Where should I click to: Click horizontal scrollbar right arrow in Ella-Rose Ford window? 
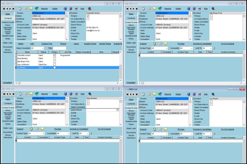[x=241, y=83]
